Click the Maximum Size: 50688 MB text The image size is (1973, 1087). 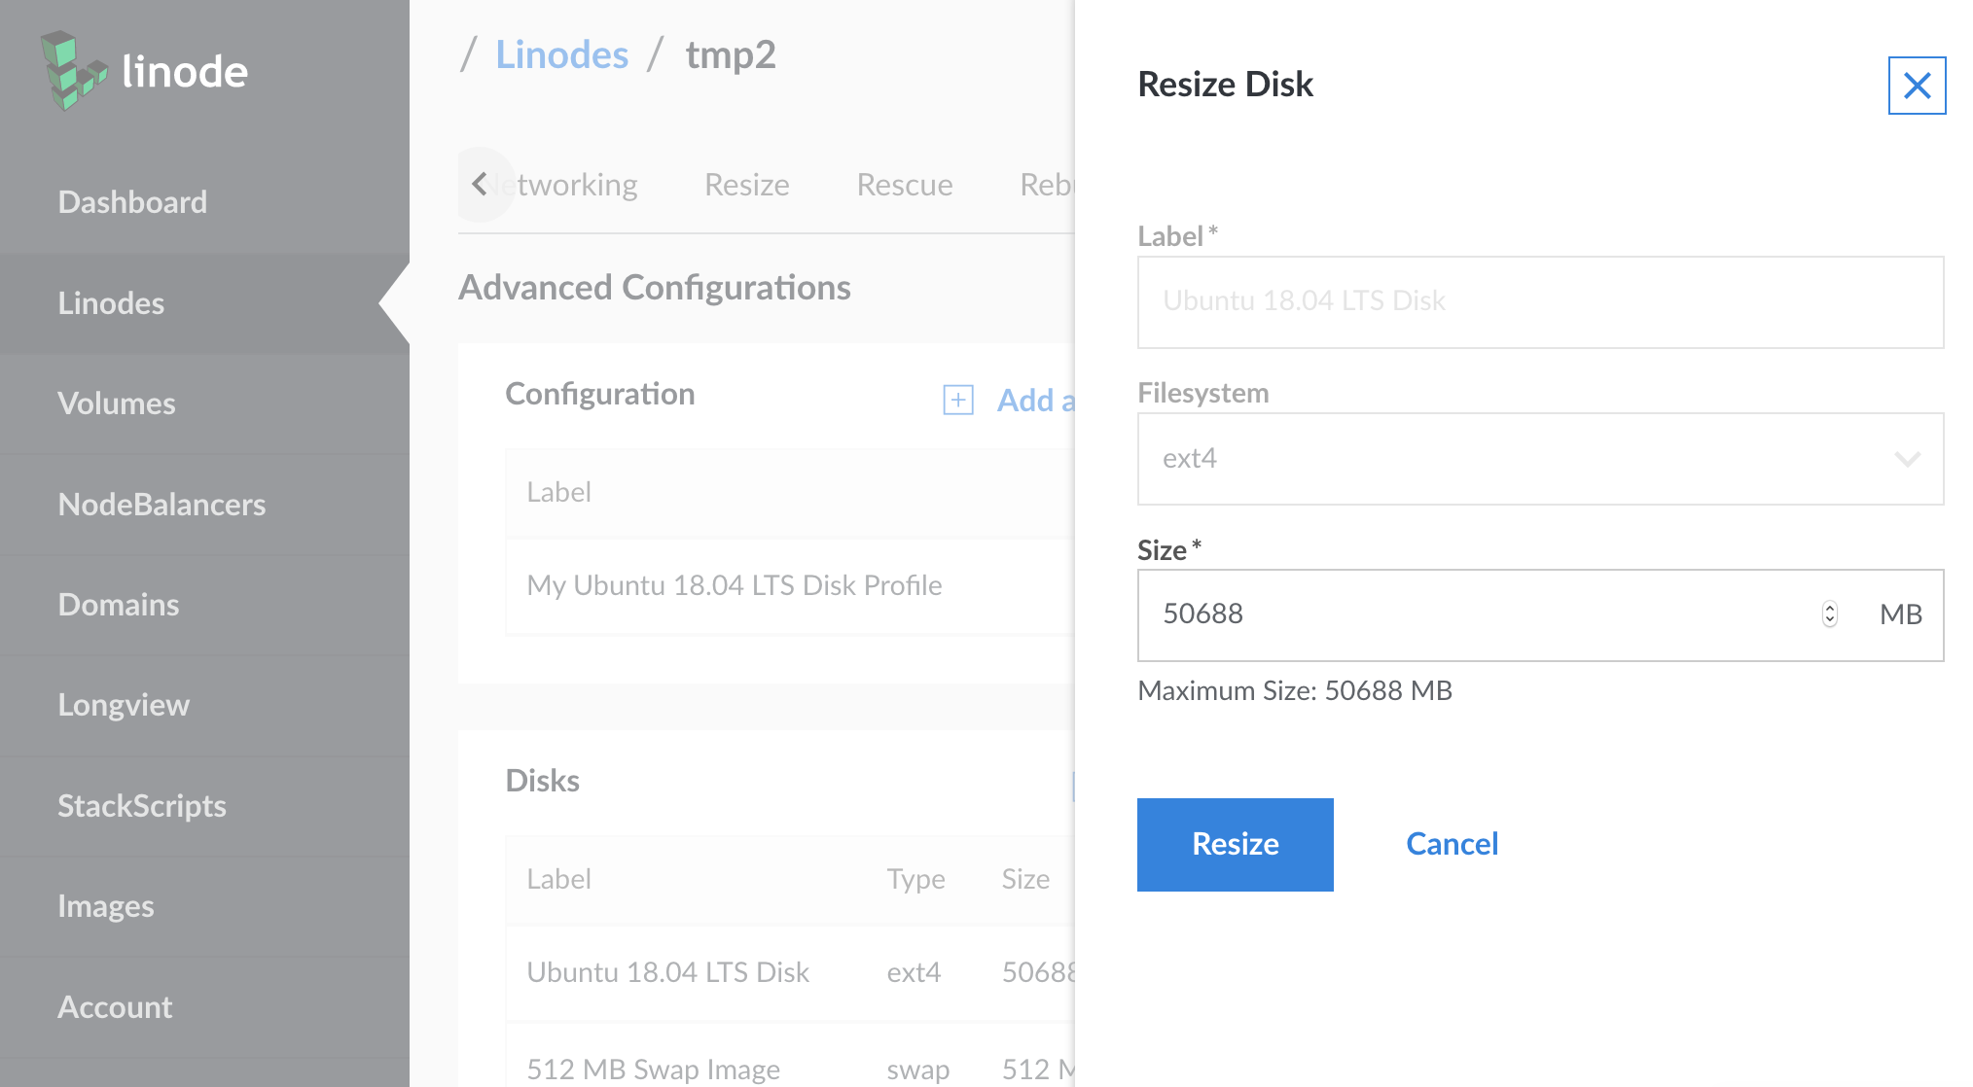coord(1295,690)
